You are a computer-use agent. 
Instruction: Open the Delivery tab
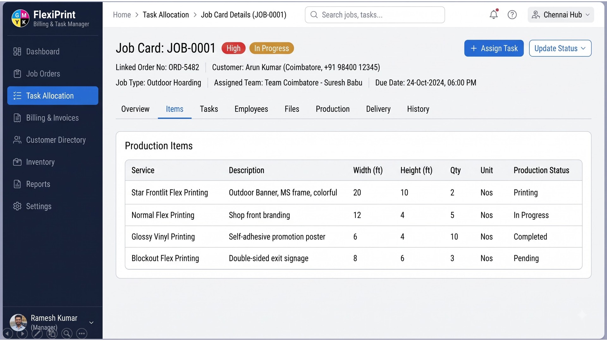coord(378,109)
